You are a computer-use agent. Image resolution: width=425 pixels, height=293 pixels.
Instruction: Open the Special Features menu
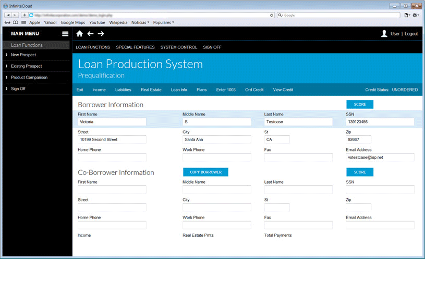click(135, 47)
